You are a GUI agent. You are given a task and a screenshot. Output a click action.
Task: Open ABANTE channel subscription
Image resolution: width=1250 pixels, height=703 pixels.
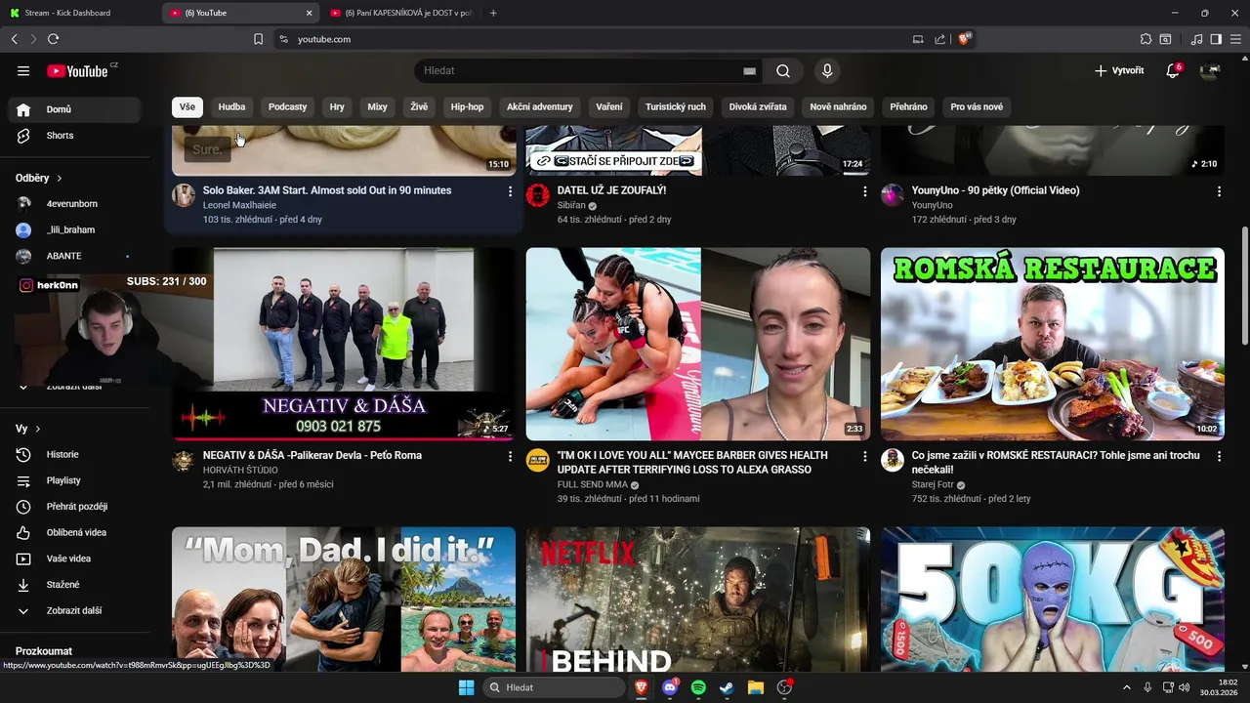tap(73, 256)
